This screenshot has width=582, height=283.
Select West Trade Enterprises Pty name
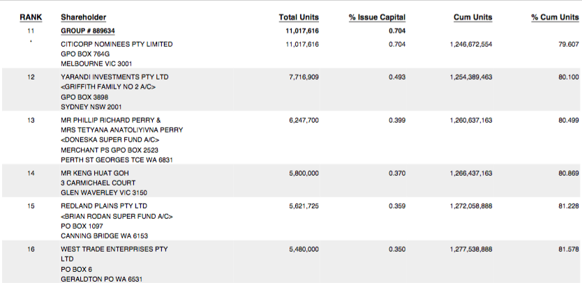click(114, 249)
